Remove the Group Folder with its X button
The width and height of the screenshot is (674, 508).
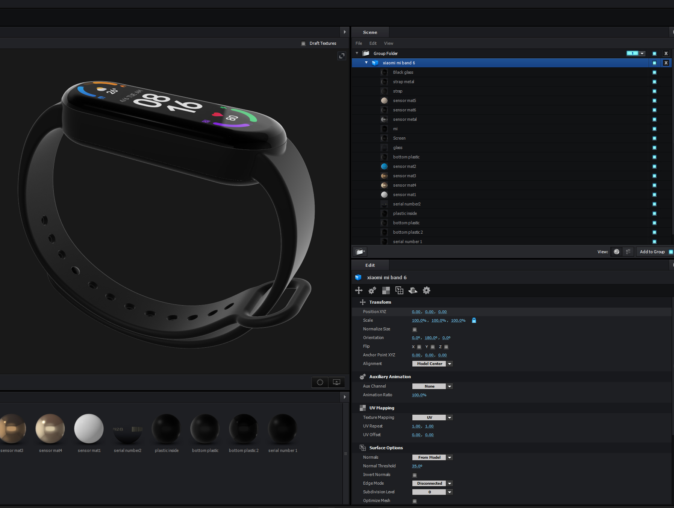pyautogui.click(x=666, y=53)
